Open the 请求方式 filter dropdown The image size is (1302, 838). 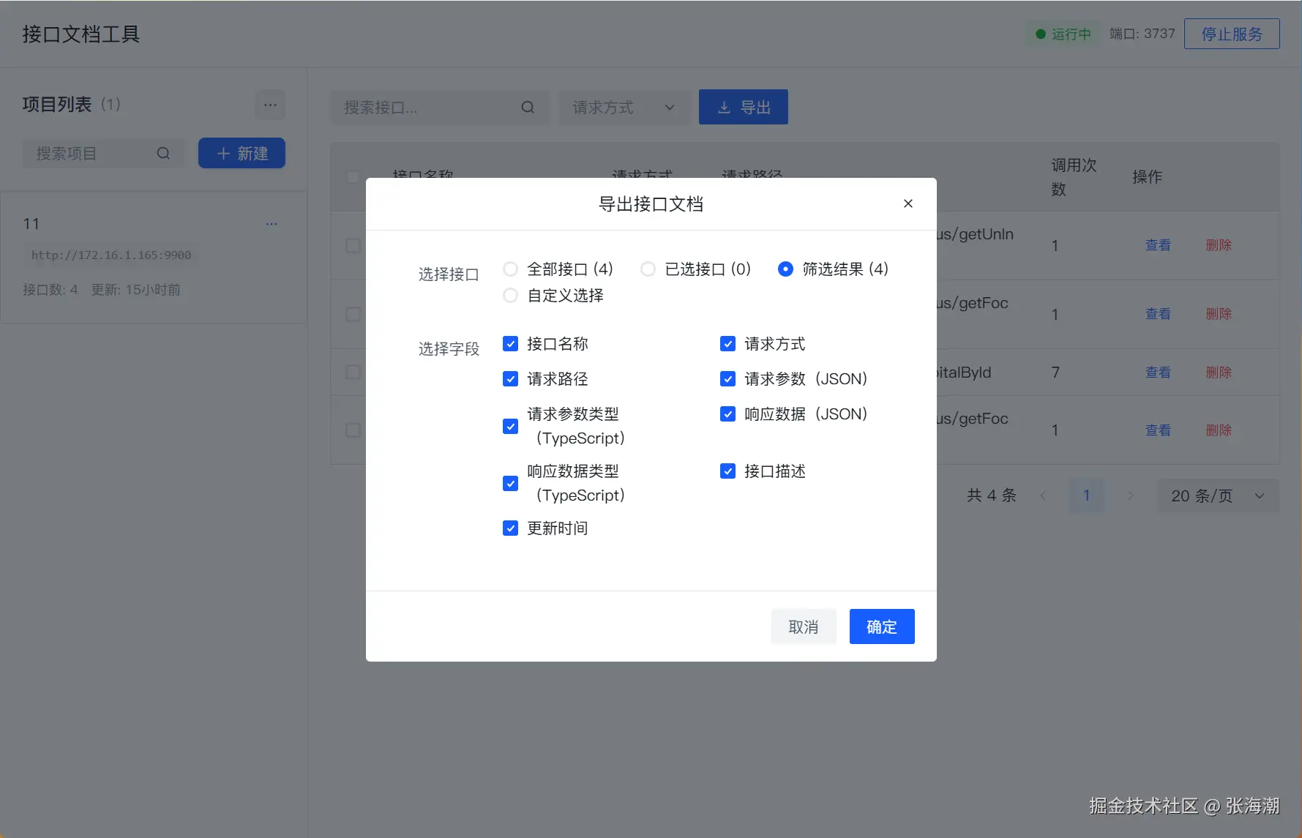624,108
